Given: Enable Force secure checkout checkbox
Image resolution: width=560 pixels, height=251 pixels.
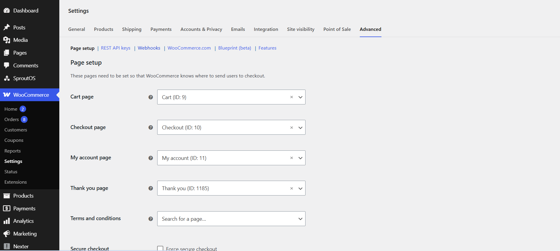Looking at the screenshot, I should tap(160, 248).
